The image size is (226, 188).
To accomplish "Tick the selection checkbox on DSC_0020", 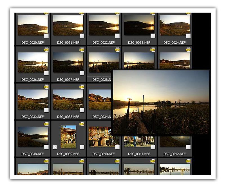I will coord(46,36).
